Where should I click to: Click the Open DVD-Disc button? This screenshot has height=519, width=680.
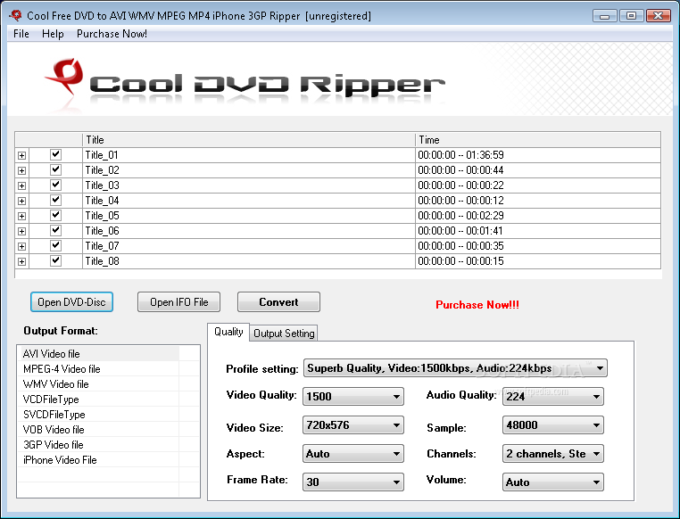pos(71,302)
